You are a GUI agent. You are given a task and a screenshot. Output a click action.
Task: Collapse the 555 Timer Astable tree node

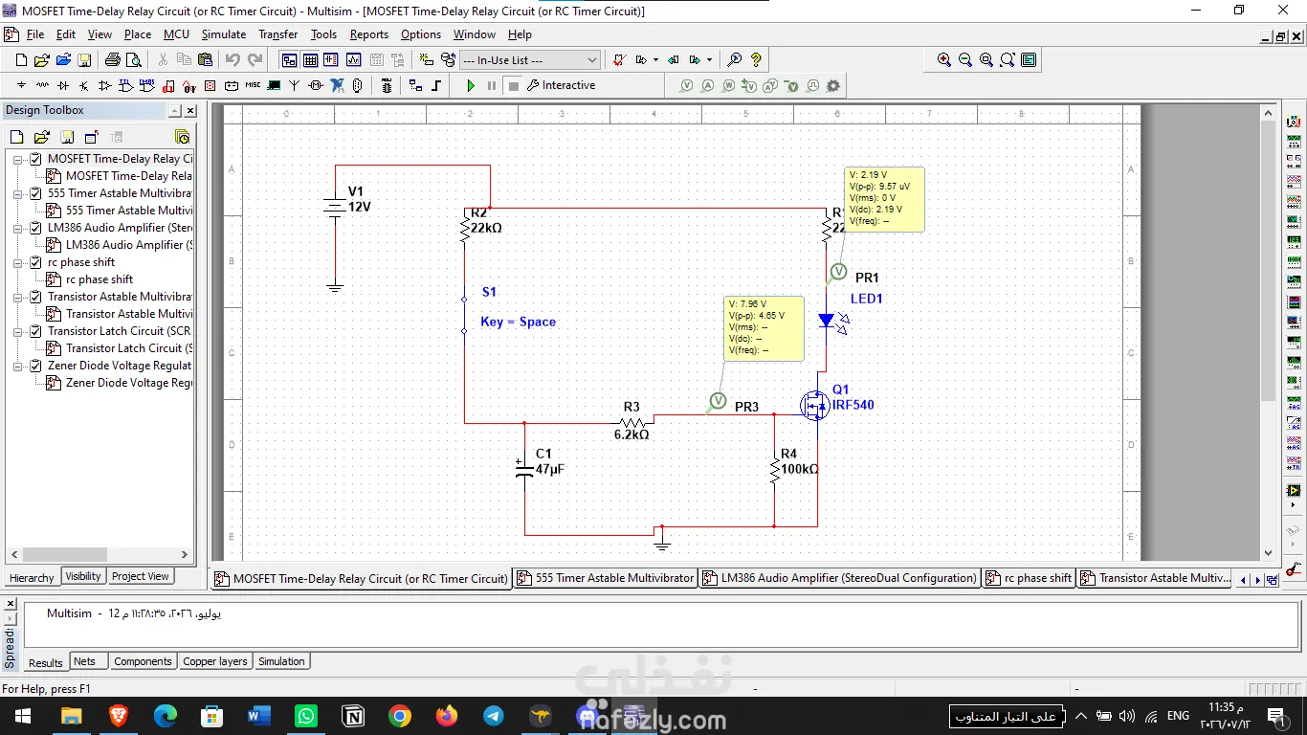tap(18, 193)
